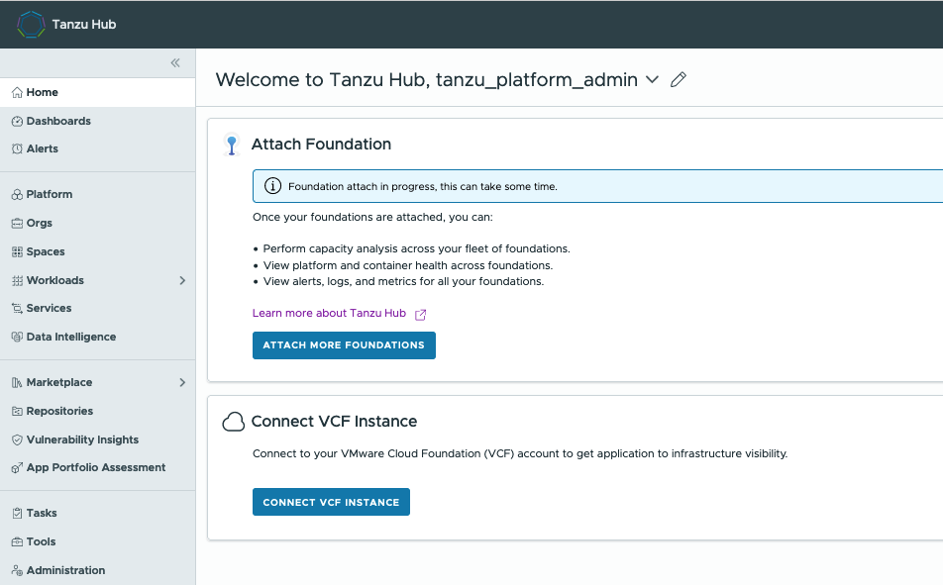Click the Attach More Foundations button
943x585 pixels.
[x=344, y=345]
